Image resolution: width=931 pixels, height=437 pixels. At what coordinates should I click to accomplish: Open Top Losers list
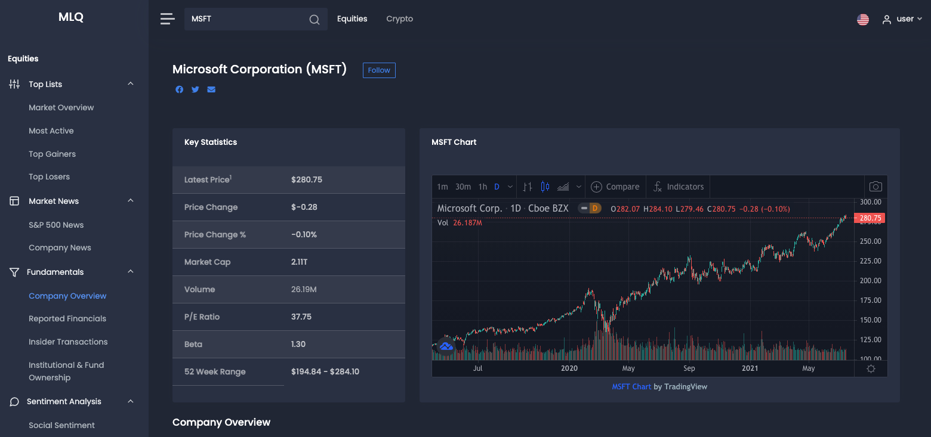(50, 176)
